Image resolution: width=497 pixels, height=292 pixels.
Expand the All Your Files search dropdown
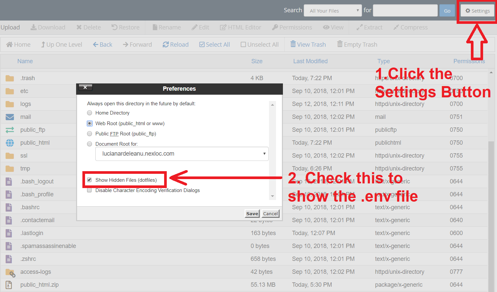333,11
